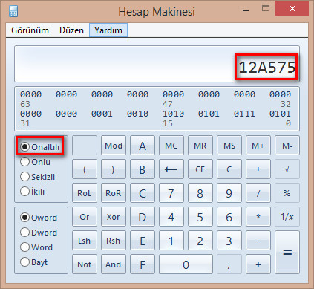The height and width of the screenshot is (289, 314).
Task: Click bit group 0111 in binary panel
Action: click(244, 114)
